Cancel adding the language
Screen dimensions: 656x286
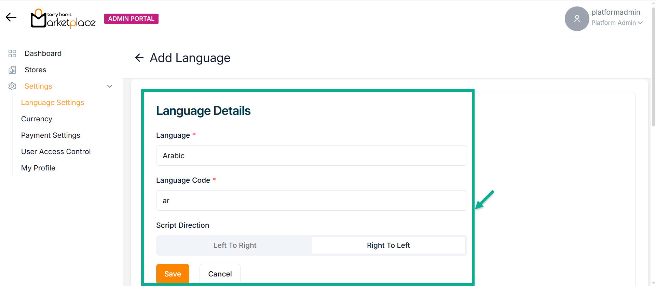220,274
